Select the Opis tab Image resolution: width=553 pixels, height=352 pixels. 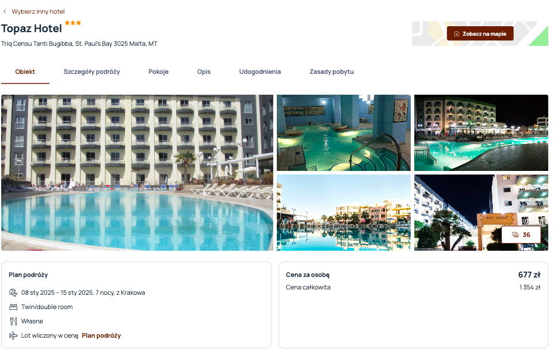pos(204,71)
